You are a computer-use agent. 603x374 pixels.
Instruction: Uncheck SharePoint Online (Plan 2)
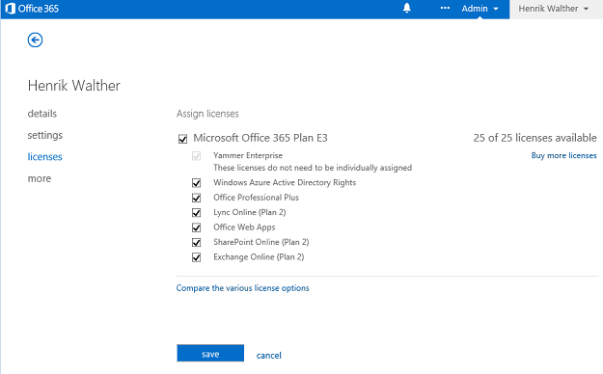196,243
